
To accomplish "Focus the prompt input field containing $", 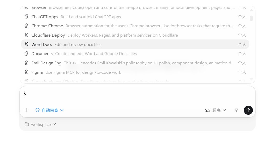I will (x=137, y=96).
